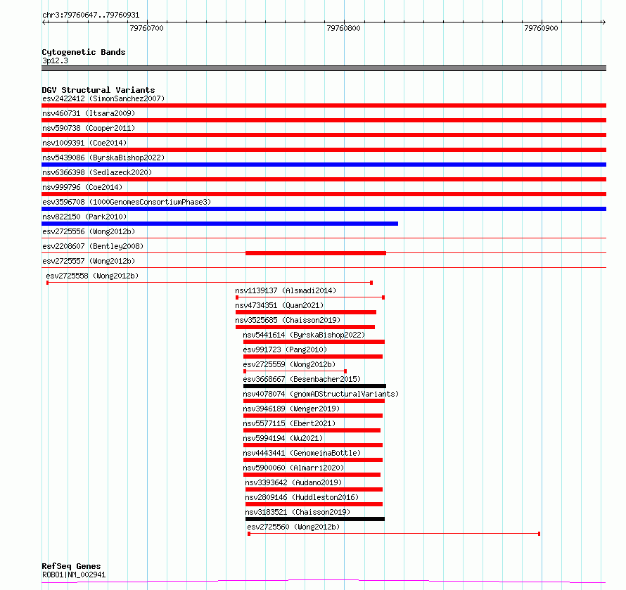
Task: Select the red bar under nsv460731
Action: (324, 120)
